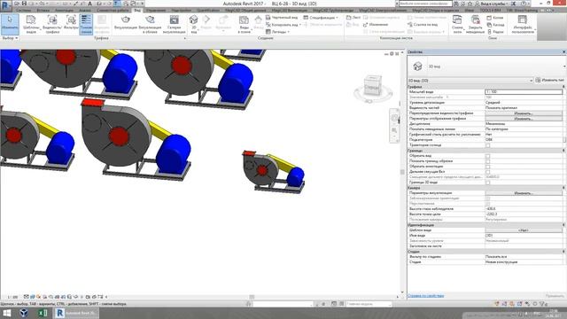Collapse the Графика properties section

(563, 87)
